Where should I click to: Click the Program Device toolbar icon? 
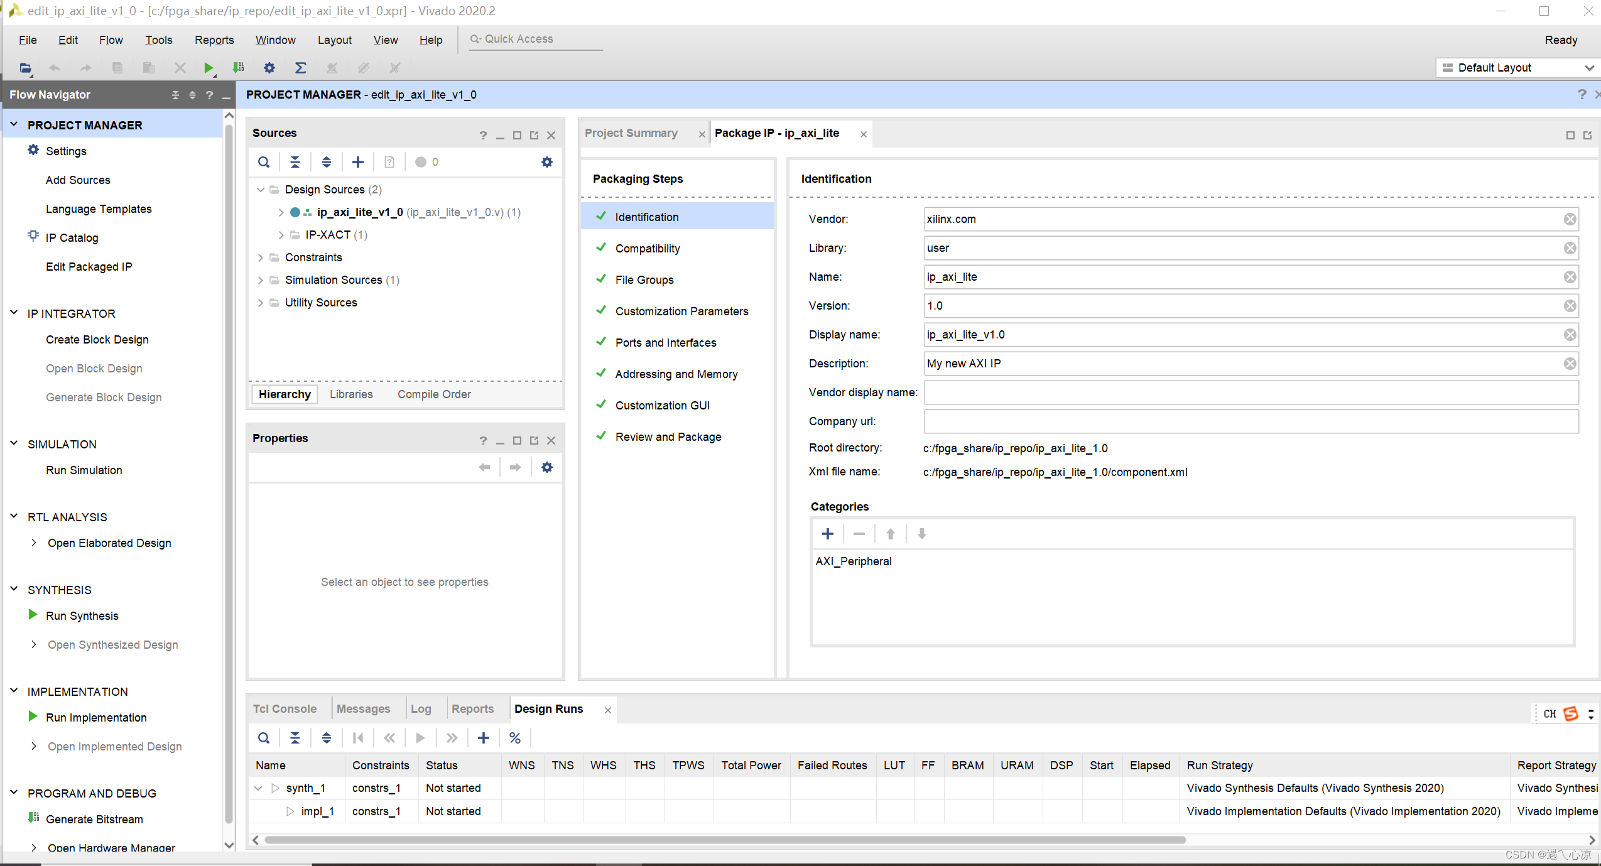coord(238,68)
